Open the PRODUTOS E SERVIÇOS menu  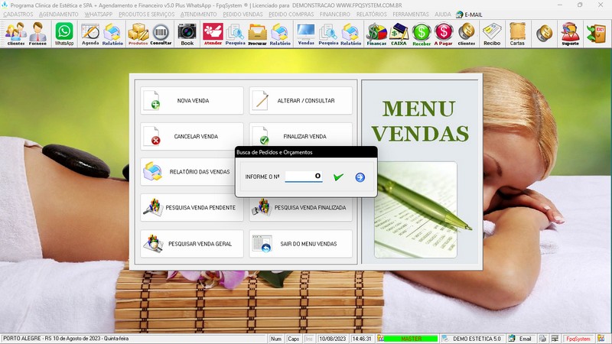[146, 15]
